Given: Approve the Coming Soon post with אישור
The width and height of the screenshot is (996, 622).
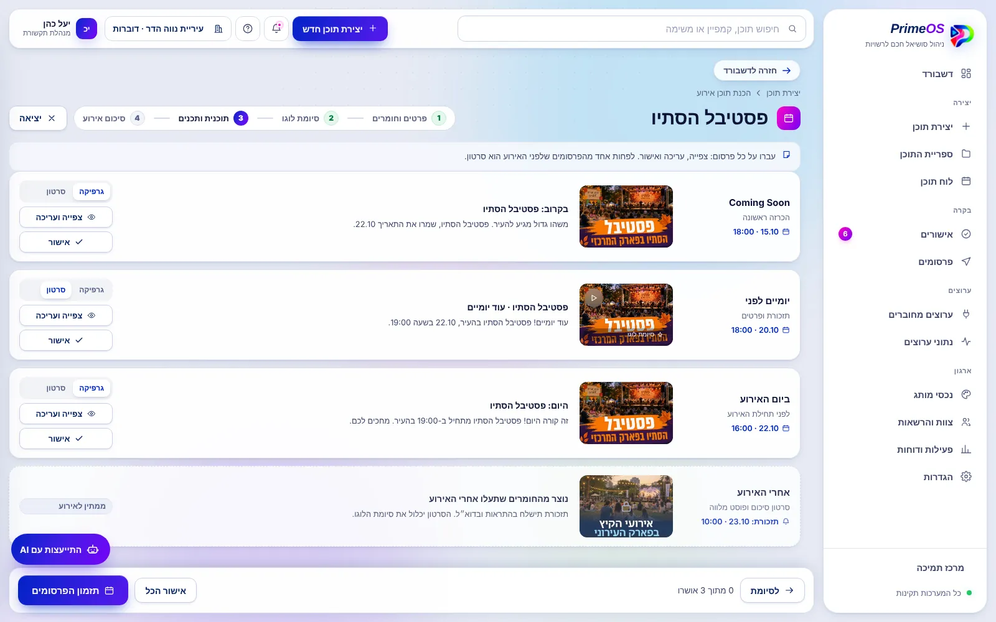Looking at the screenshot, I should 66,242.
